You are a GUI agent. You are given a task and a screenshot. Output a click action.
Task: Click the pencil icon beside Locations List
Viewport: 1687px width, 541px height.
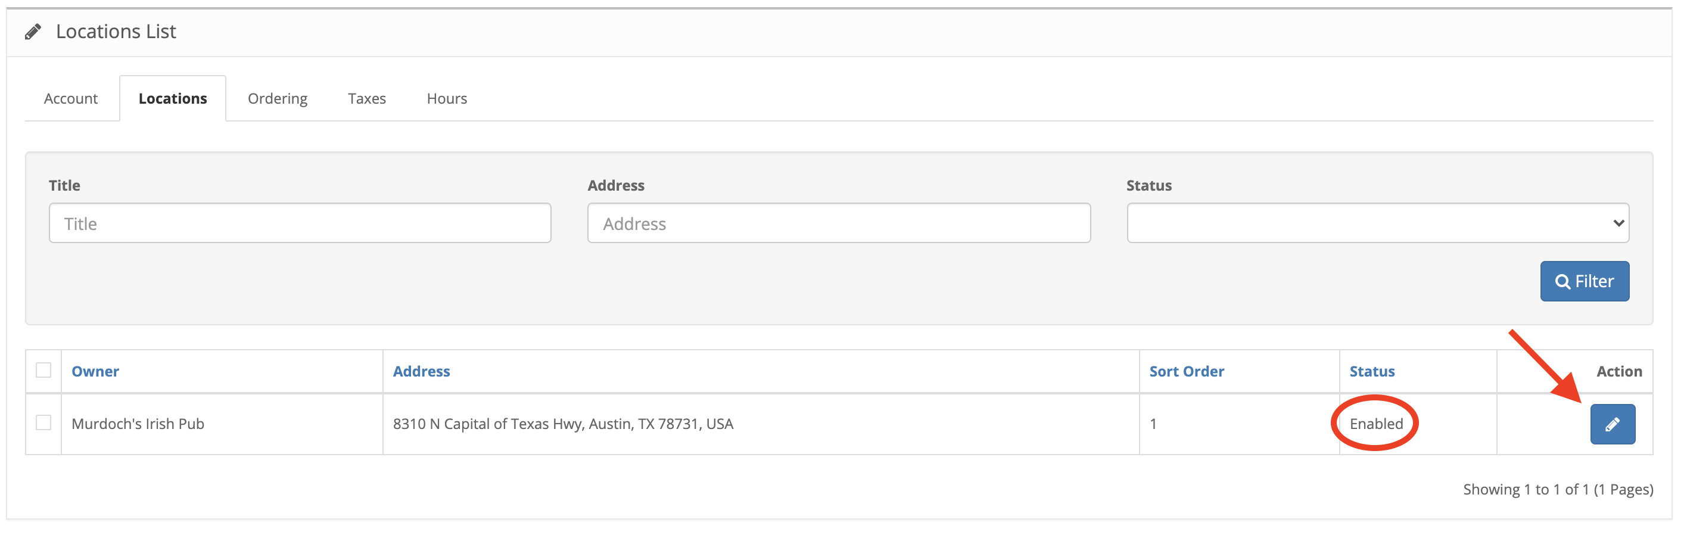point(33,32)
